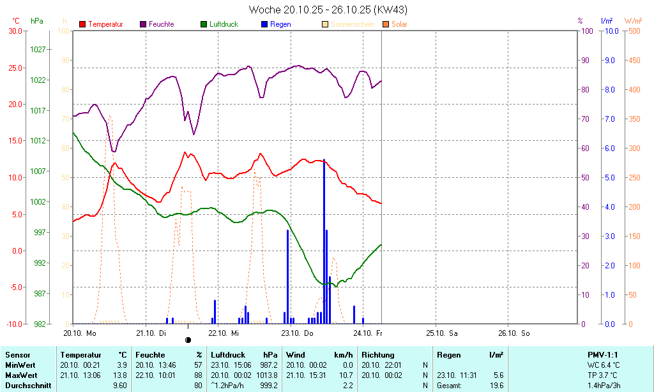Click the orange Solar legend square

[x=386, y=24]
